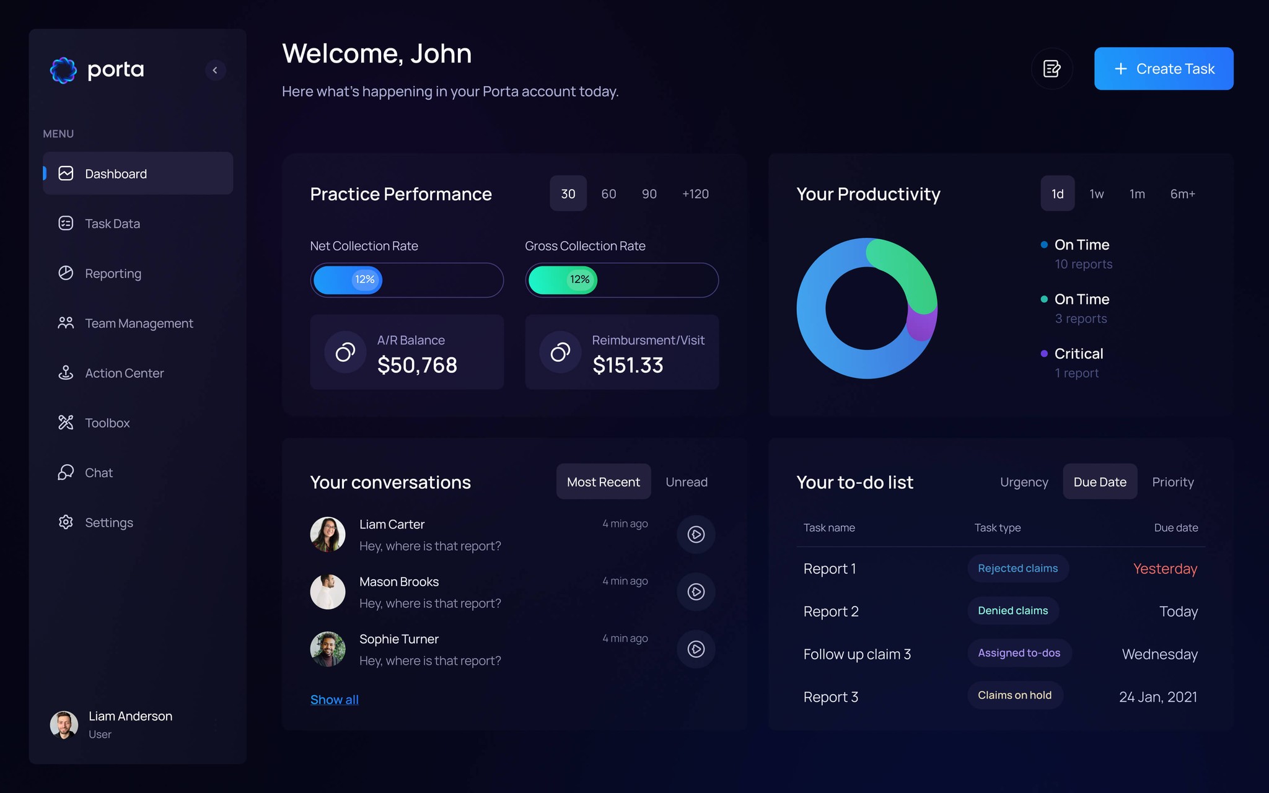Click the compose notes icon beside Create Task
Viewport: 1269px width, 793px height.
[1052, 69]
